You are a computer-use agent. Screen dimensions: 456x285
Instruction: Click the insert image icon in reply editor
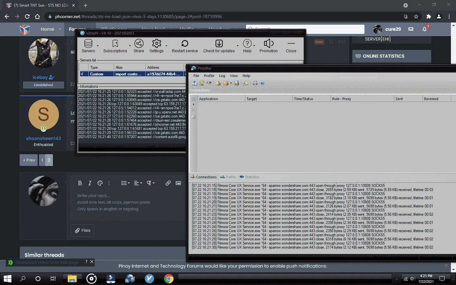178,183
